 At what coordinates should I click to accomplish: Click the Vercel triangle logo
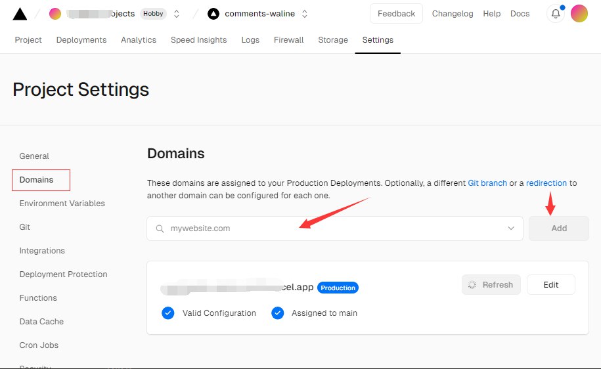pos(20,14)
